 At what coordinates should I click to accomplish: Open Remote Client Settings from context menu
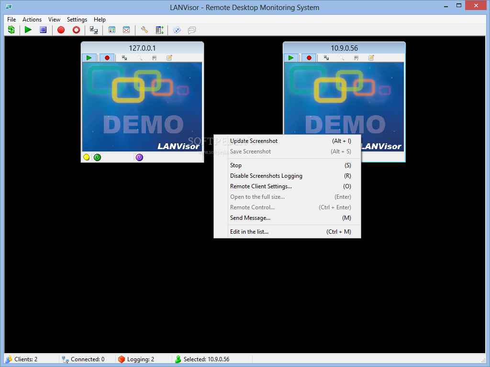tap(287, 186)
